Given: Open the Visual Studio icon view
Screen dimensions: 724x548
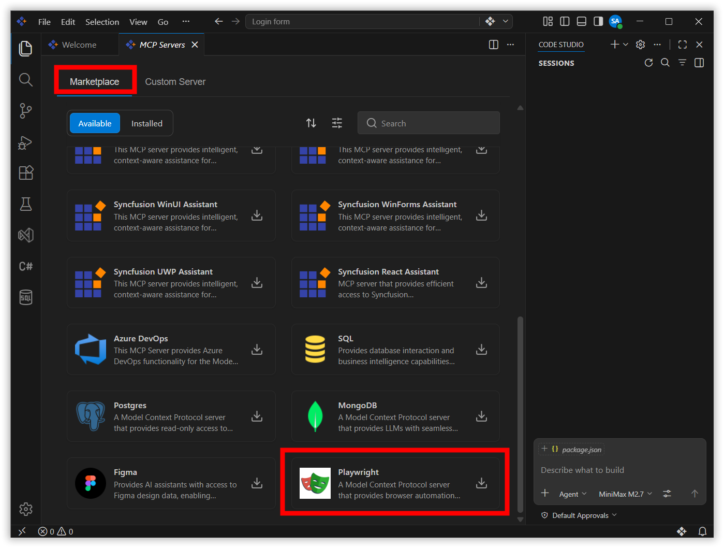Looking at the screenshot, I should (x=25, y=235).
